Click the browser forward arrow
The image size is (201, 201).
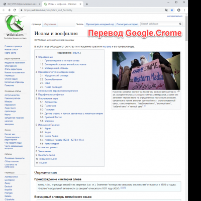(x=9, y=10)
